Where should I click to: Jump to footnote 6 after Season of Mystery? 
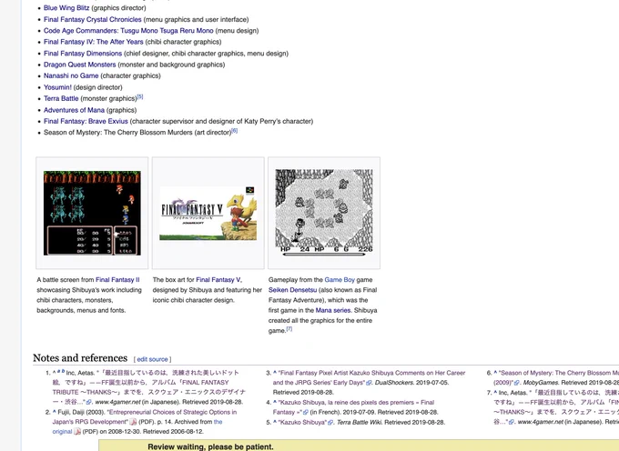click(x=235, y=131)
